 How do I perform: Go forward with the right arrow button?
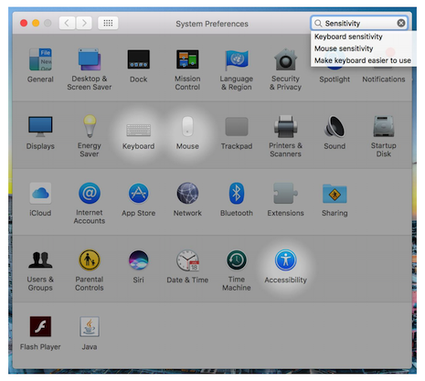(84, 23)
